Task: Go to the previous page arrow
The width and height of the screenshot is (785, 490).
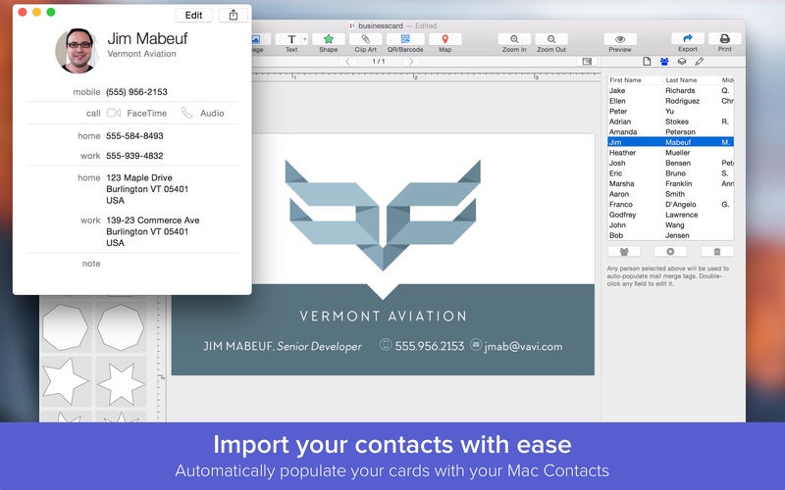Action: point(348,61)
